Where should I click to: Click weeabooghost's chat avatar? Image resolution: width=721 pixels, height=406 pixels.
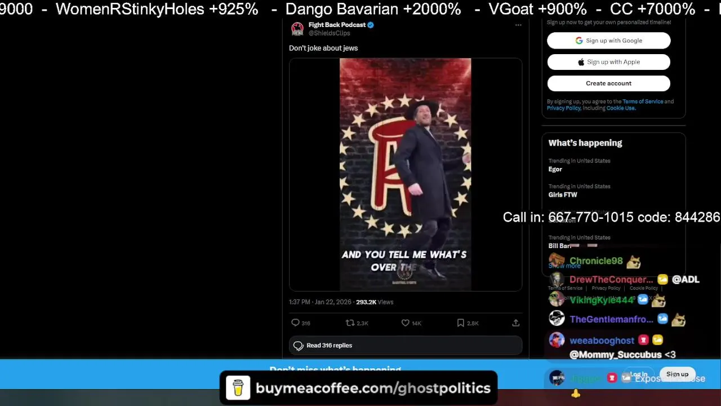pos(557,340)
